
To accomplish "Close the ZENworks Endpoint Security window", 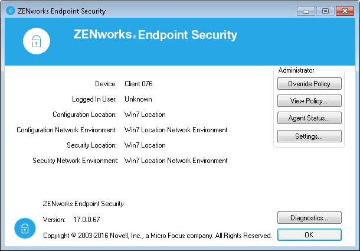I will (x=343, y=11).
